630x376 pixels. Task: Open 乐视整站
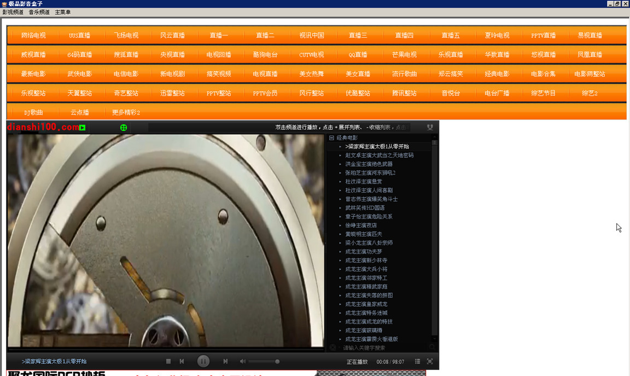(33, 93)
